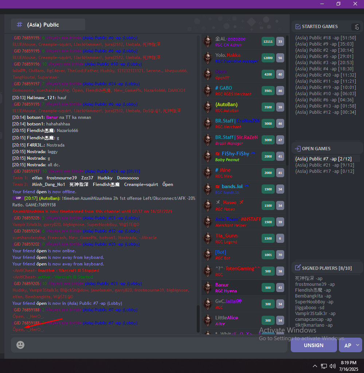Select open game (Asia) Public #21 -ap [9/12]
Image resolution: width=364 pixels, height=373 pixels.
(325, 165)
